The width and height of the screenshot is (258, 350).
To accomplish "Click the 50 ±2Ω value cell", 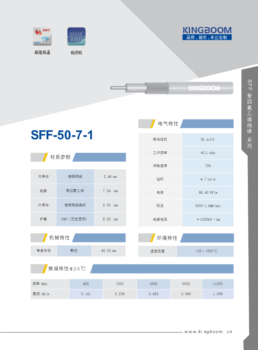I will pos(208,139).
